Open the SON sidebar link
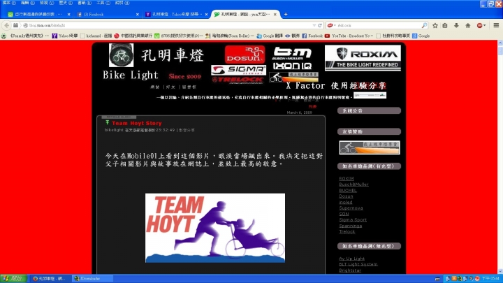 [344, 214]
